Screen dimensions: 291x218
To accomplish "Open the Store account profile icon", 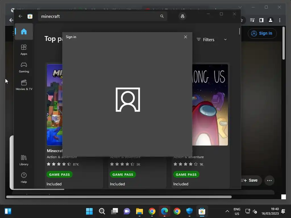I will point(182,16).
